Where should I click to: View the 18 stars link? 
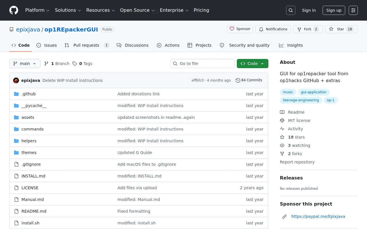pyautogui.click(x=292, y=137)
